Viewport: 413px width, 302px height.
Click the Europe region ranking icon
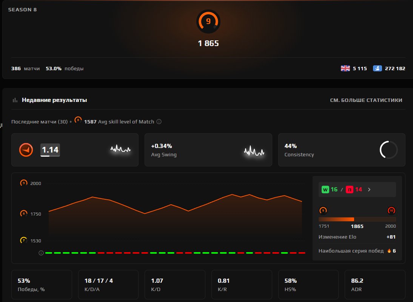(x=377, y=68)
